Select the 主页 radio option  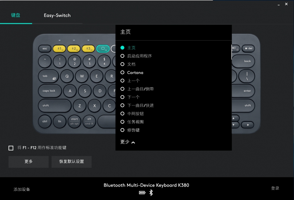tap(122, 48)
